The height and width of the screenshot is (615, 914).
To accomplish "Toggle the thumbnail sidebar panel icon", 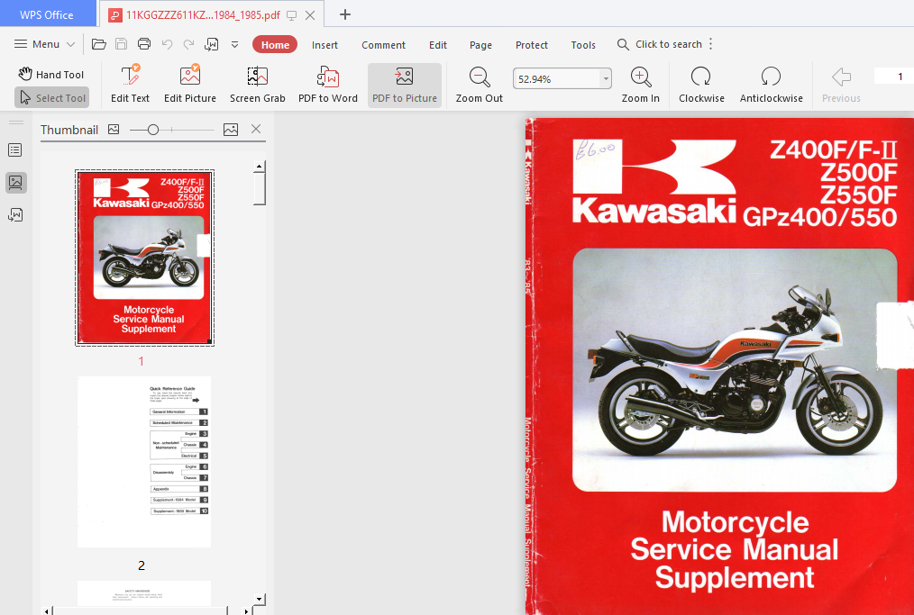I will (15, 182).
